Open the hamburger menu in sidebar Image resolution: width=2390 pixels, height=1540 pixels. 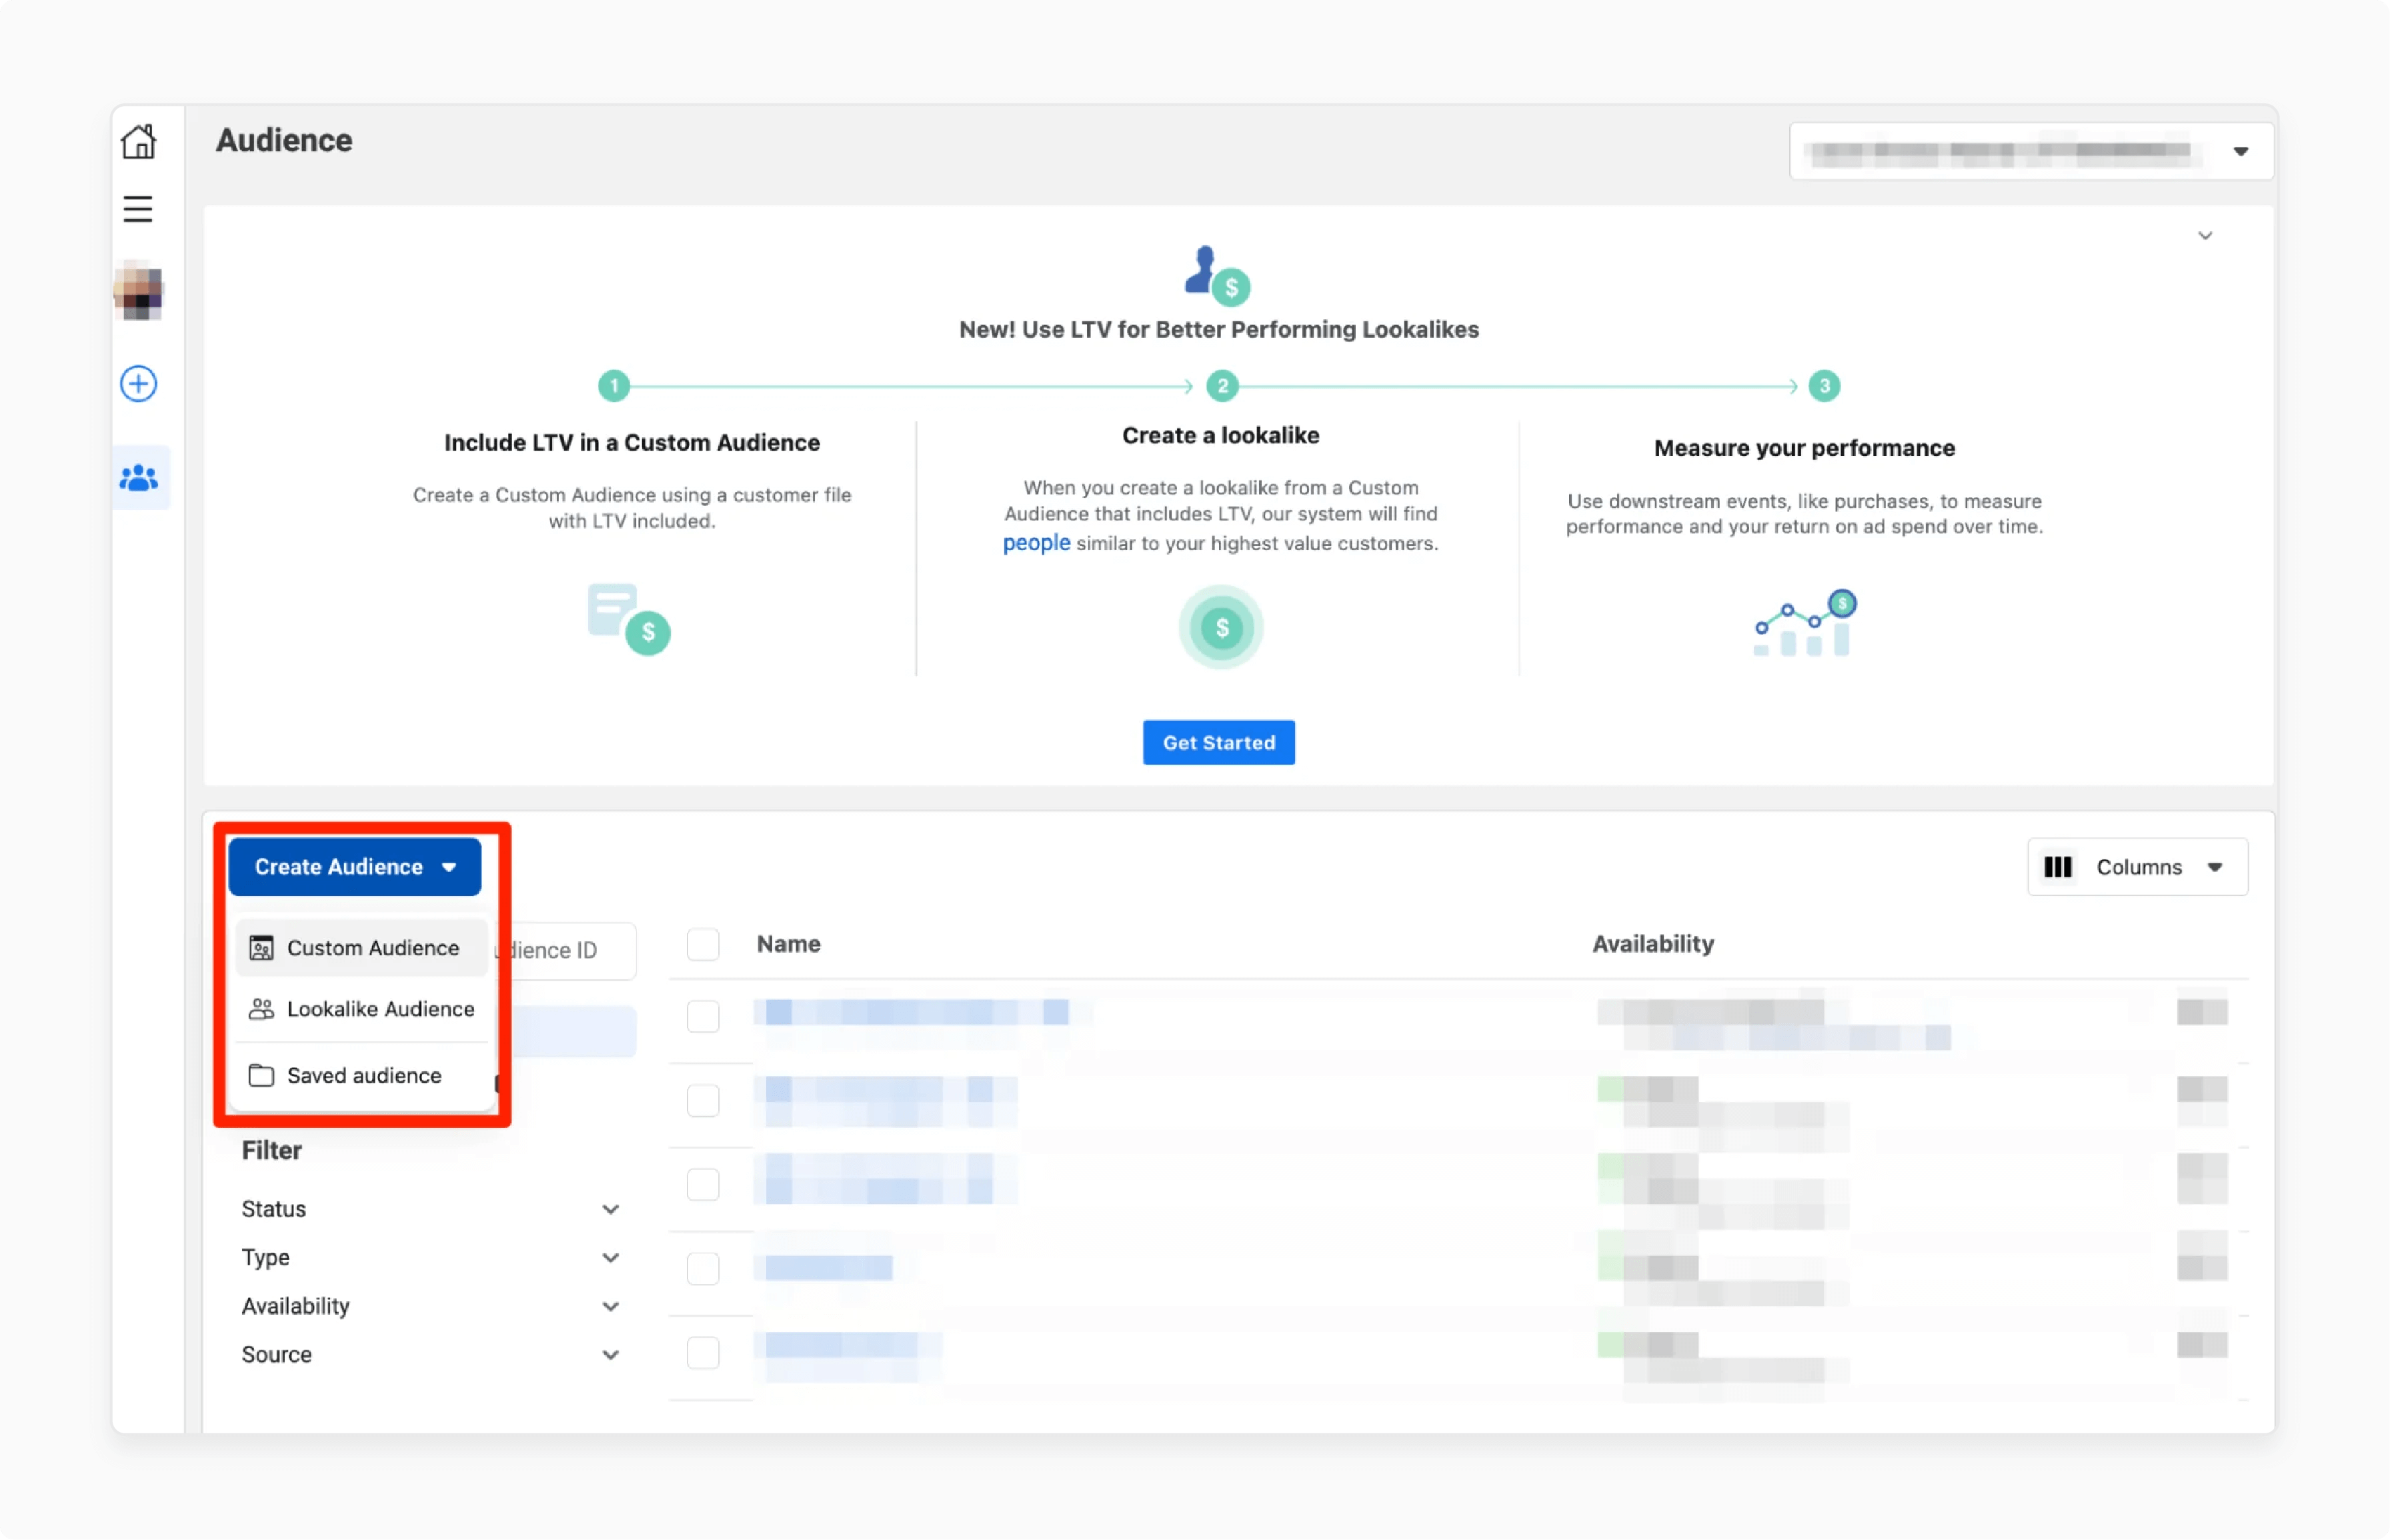coord(138,209)
